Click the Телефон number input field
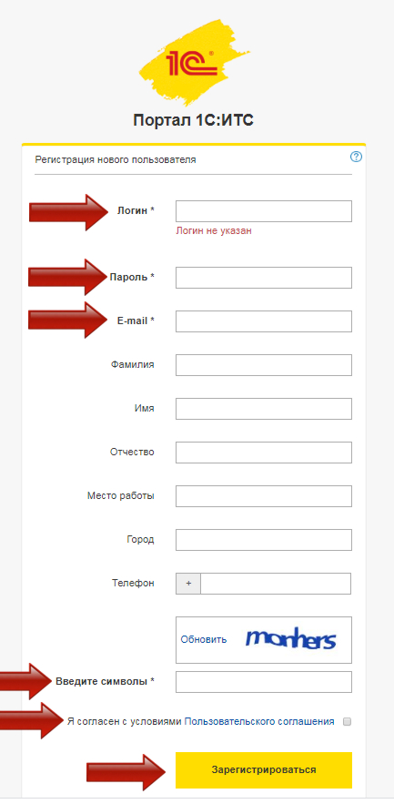Image resolution: width=394 pixels, height=804 pixels. (276, 584)
